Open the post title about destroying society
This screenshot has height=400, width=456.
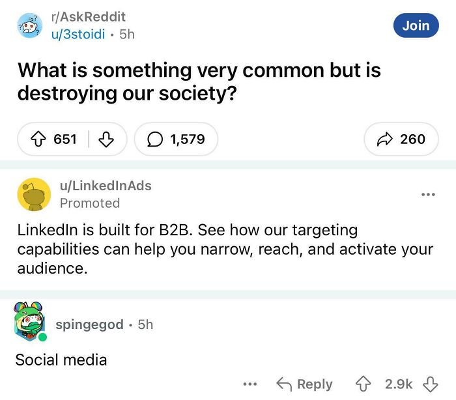[199, 81]
